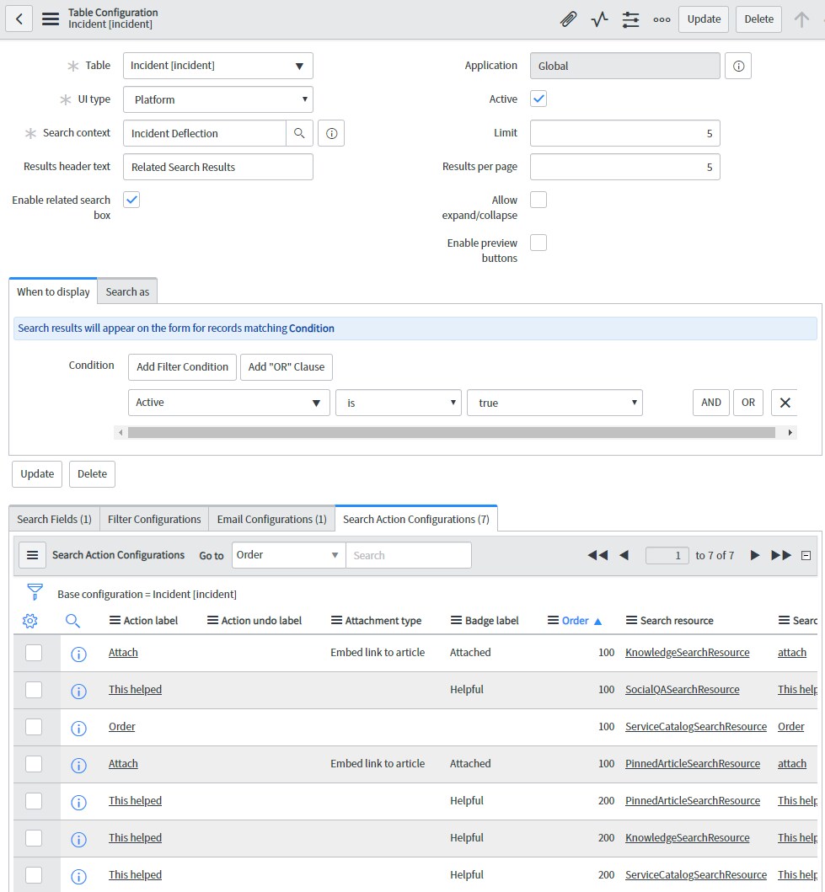Open the filter funnel icon above the list

pyautogui.click(x=34, y=591)
